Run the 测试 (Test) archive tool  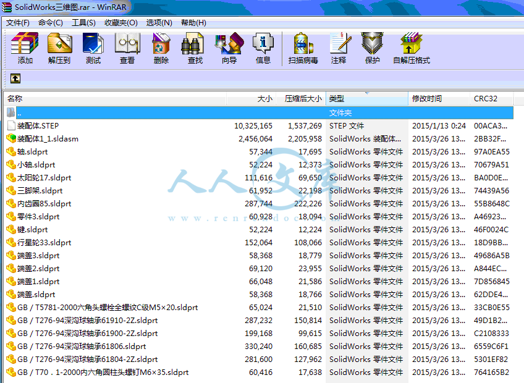point(93,43)
